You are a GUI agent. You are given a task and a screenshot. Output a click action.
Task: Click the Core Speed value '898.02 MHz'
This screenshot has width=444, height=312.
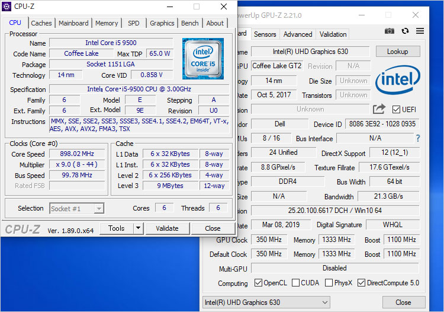click(77, 154)
